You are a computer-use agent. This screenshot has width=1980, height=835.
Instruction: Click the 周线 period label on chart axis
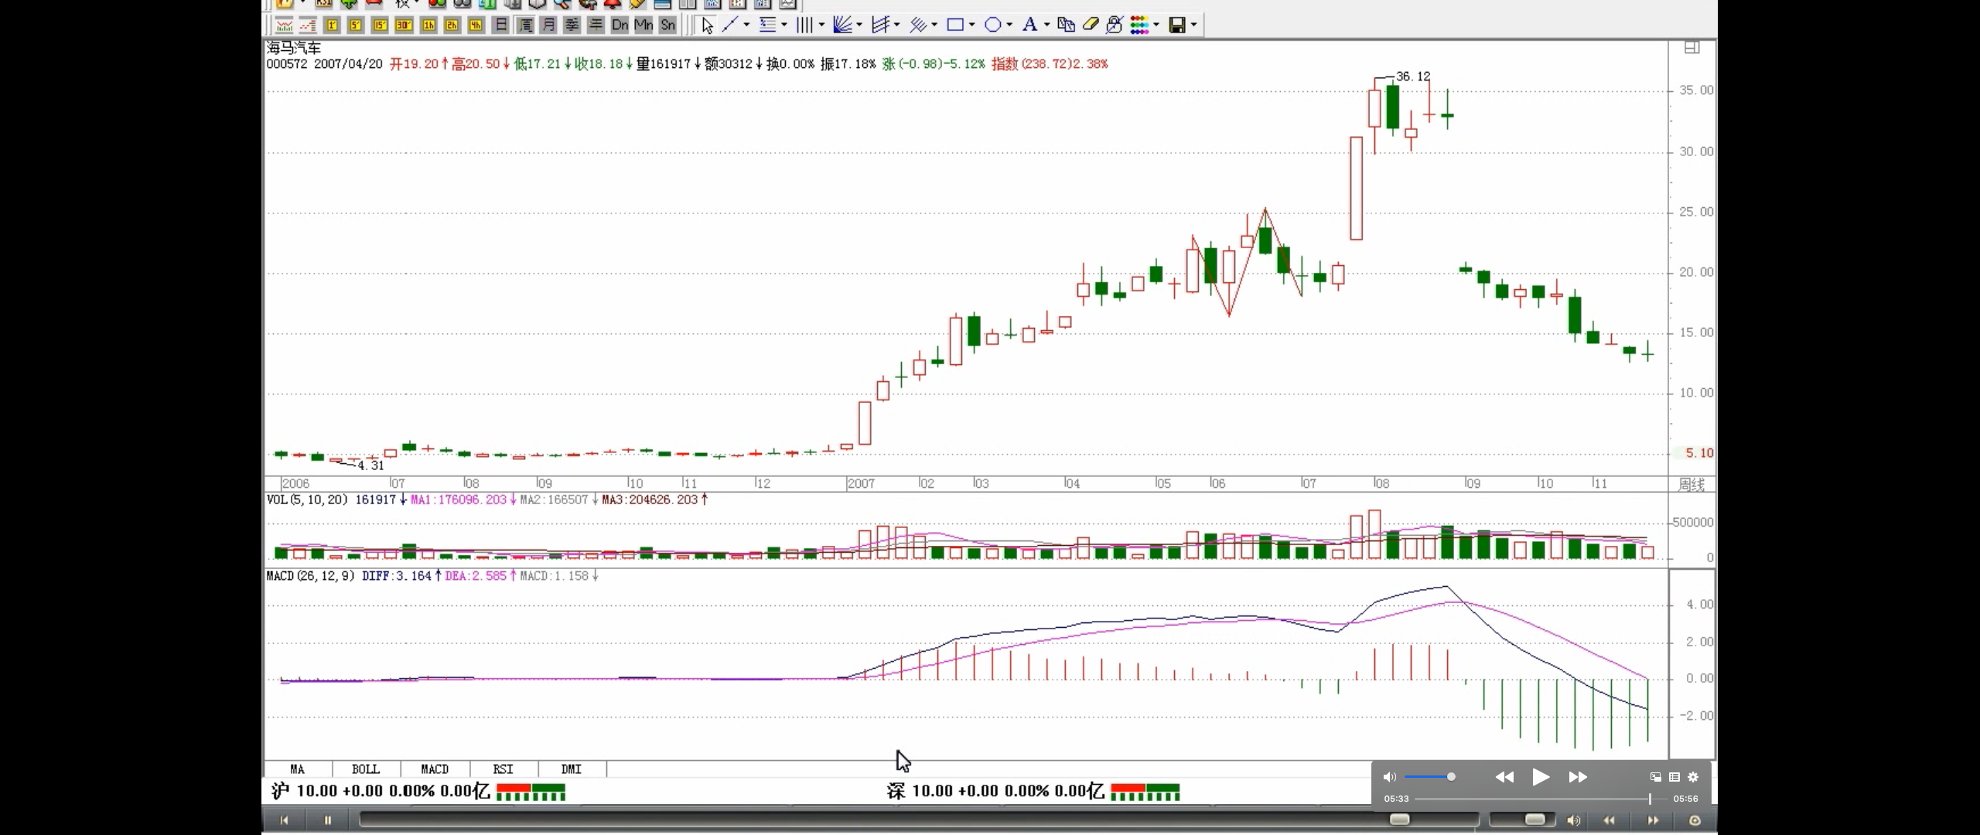(x=1692, y=485)
